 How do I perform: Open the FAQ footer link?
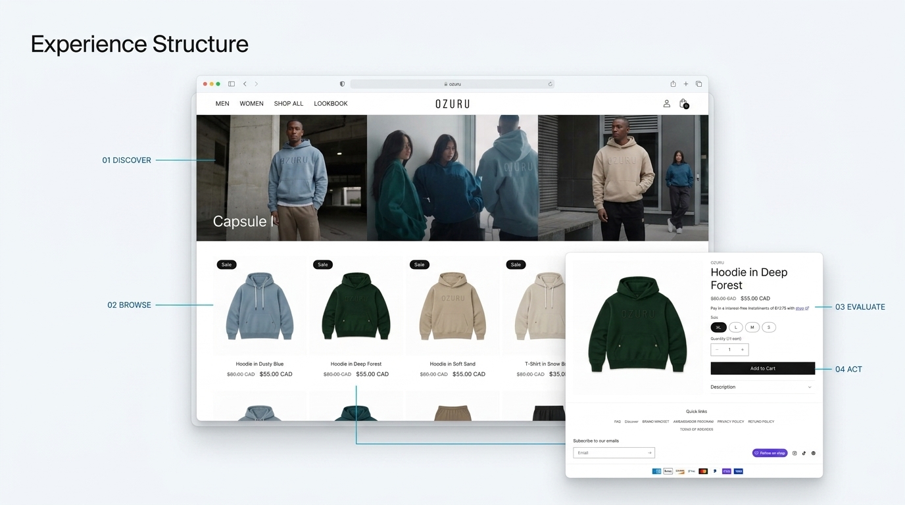(618, 421)
